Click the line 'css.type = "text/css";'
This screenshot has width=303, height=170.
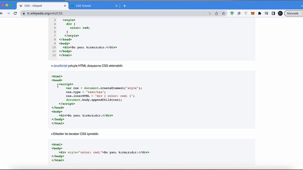tap(86, 92)
